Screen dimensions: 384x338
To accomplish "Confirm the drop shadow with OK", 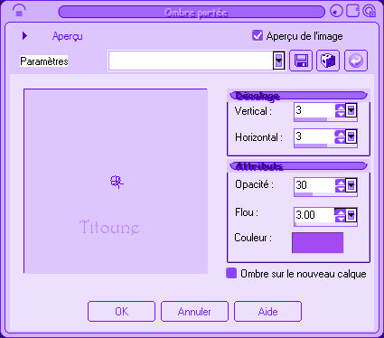I will (x=121, y=311).
